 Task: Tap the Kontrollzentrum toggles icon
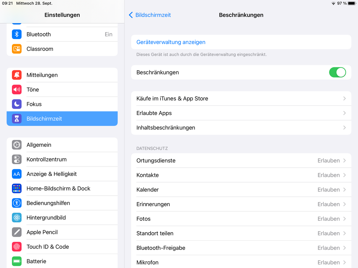(x=17, y=159)
